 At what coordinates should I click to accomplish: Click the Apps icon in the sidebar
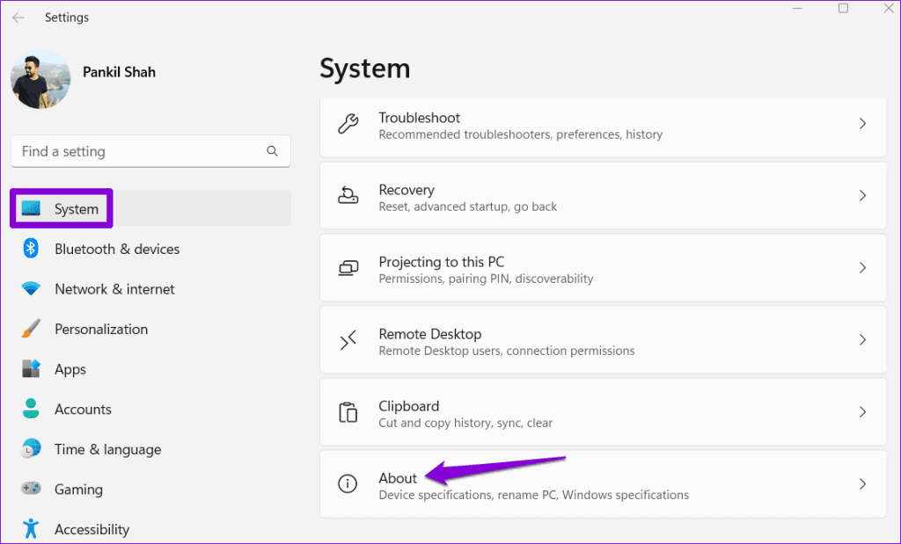[x=31, y=369]
